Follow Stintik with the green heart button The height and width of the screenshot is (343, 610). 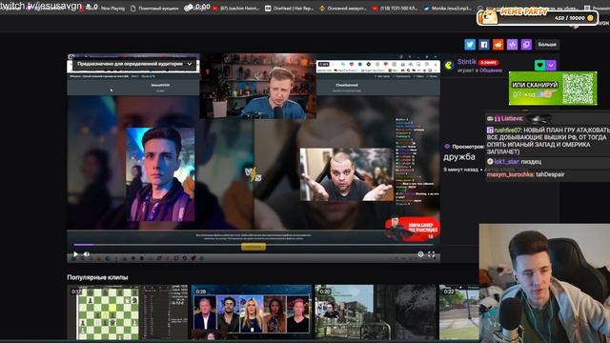[539, 65]
